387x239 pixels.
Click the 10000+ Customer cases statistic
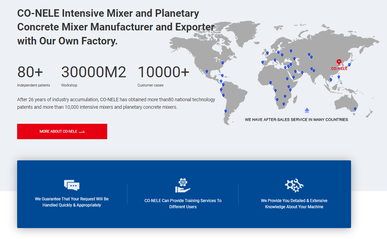pos(163,72)
